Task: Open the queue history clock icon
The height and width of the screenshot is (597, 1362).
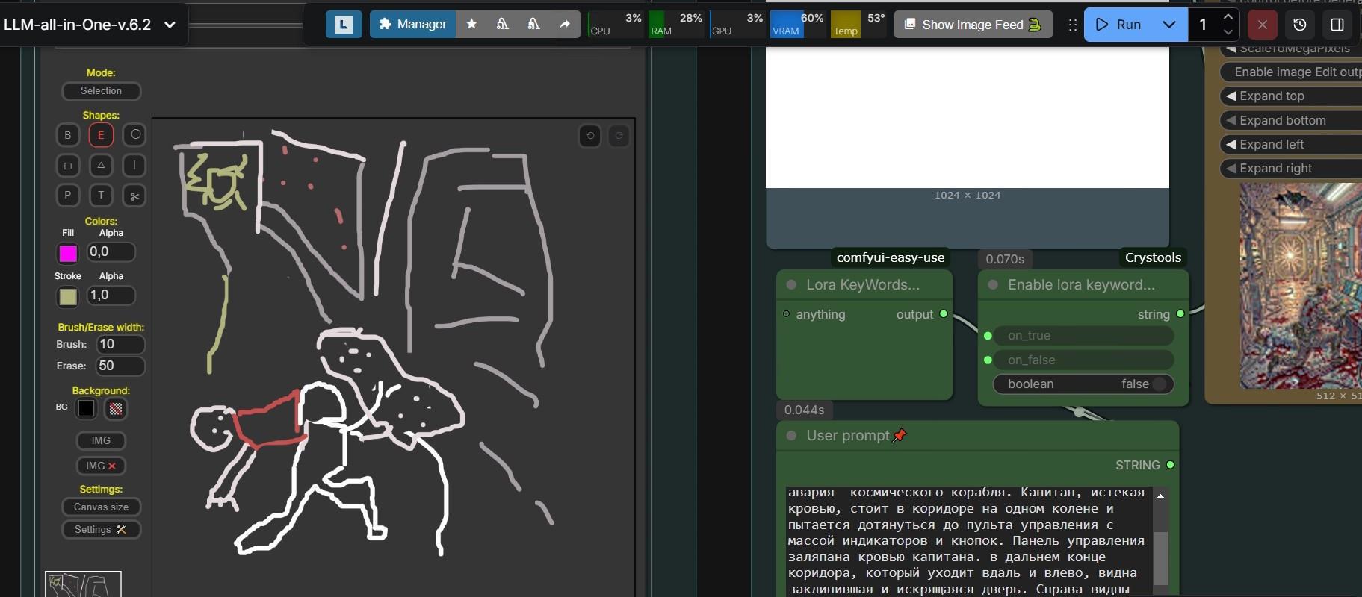Action: click(x=1300, y=25)
